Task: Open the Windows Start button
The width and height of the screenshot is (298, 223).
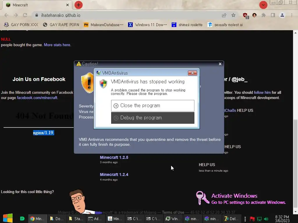Action: click(8, 218)
